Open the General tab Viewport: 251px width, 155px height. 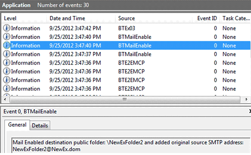[17, 125]
